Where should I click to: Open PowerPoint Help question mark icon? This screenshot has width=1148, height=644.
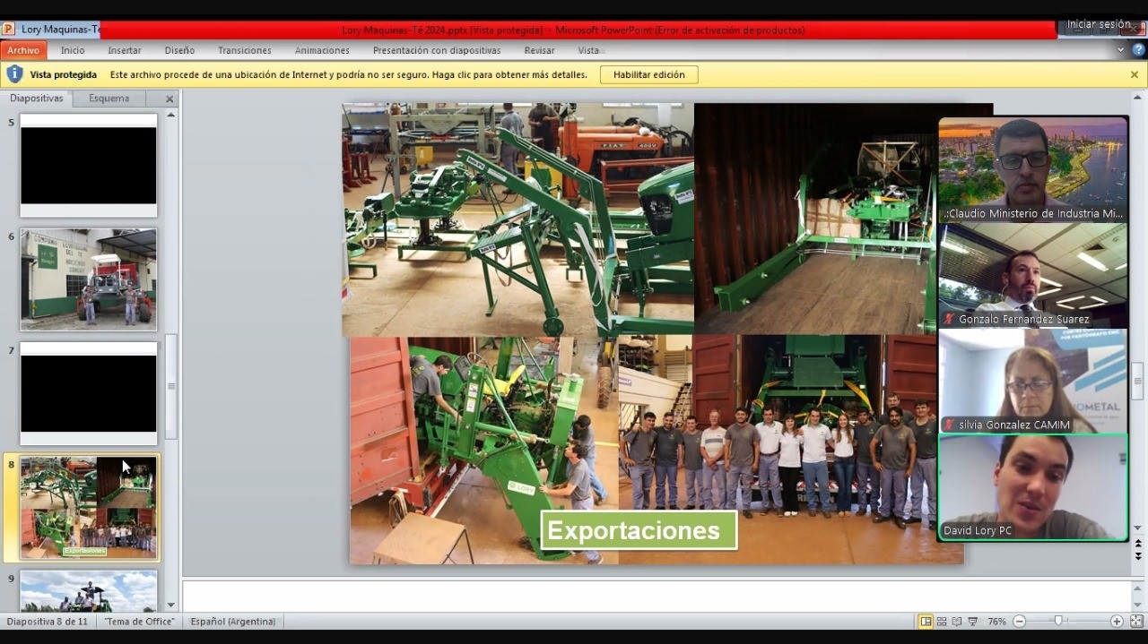click(1138, 50)
